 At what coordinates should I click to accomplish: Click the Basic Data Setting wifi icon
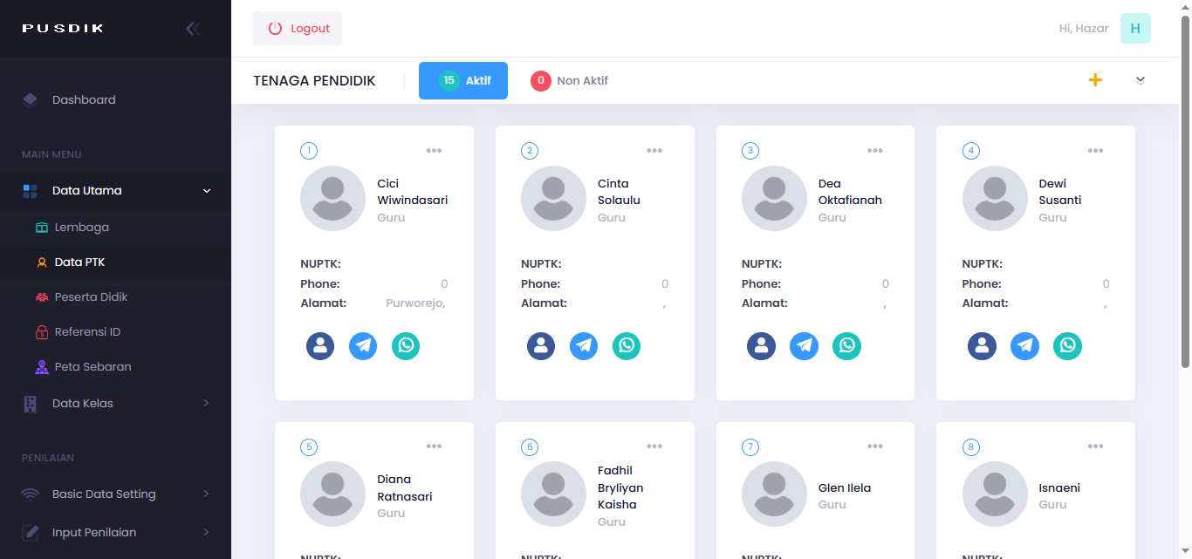pyautogui.click(x=31, y=494)
